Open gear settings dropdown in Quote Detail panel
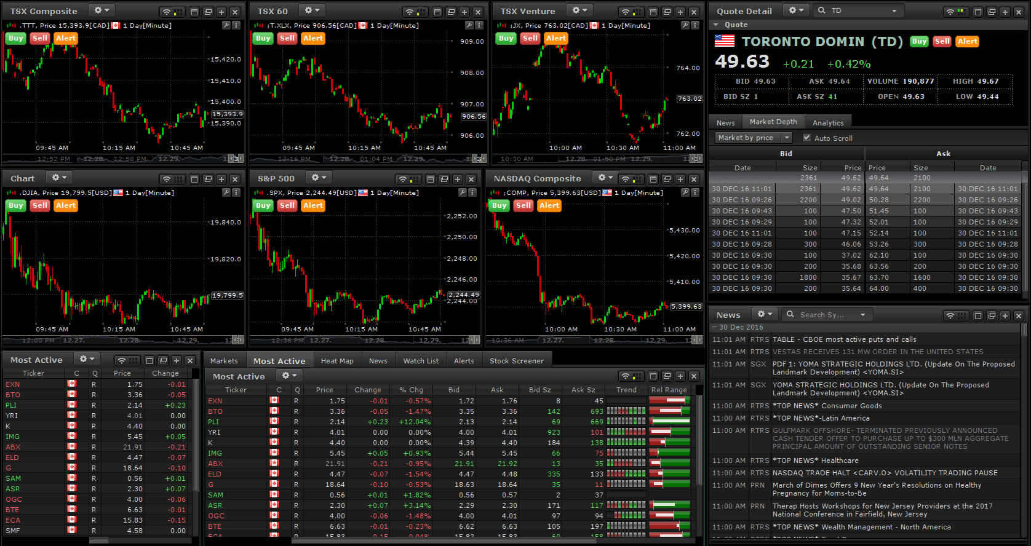This screenshot has height=546, width=1031. [x=795, y=10]
